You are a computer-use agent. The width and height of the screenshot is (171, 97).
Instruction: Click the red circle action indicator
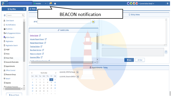(137, 3)
